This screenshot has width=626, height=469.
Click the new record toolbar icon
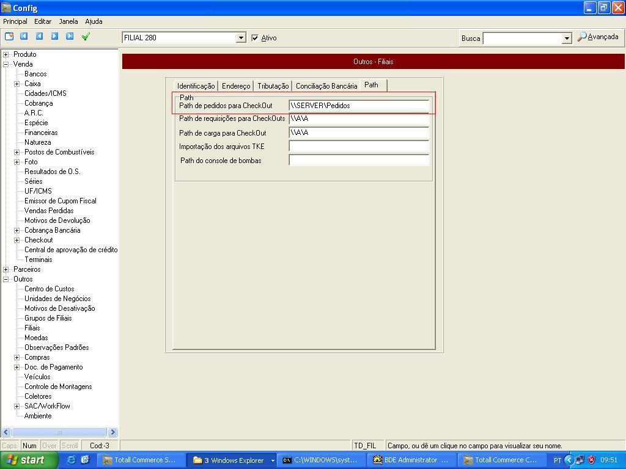pos(9,37)
